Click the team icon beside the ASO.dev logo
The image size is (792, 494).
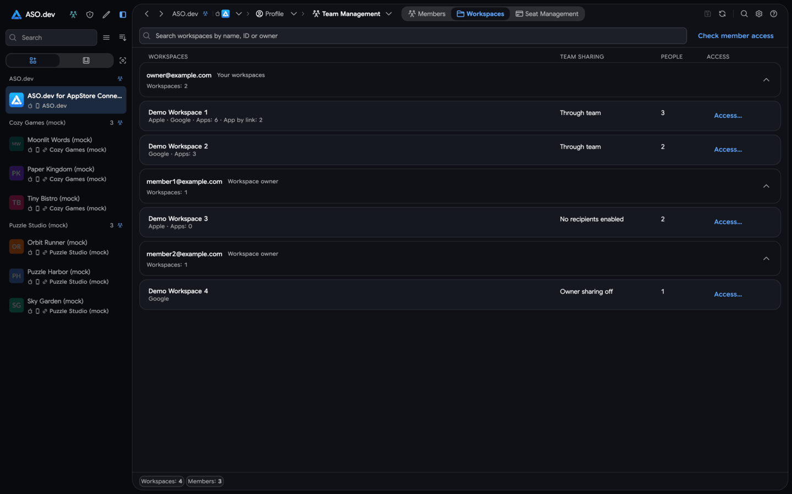(73, 14)
